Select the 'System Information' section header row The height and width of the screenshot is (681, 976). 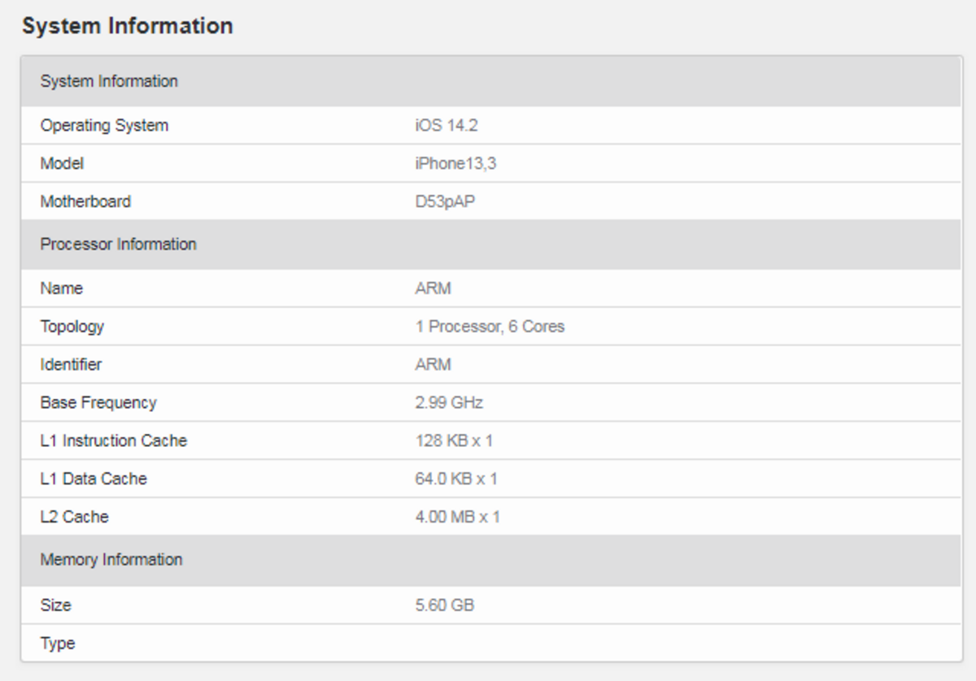pos(490,81)
